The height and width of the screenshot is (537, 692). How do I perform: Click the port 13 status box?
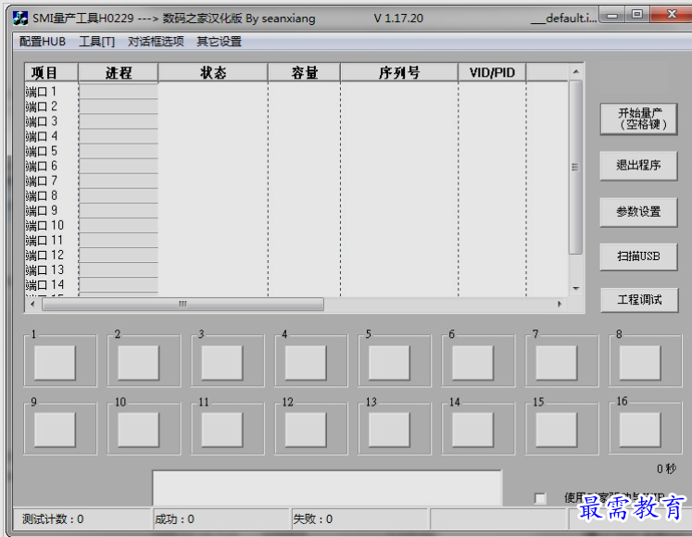pyautogui.click(x=389, y=430)
